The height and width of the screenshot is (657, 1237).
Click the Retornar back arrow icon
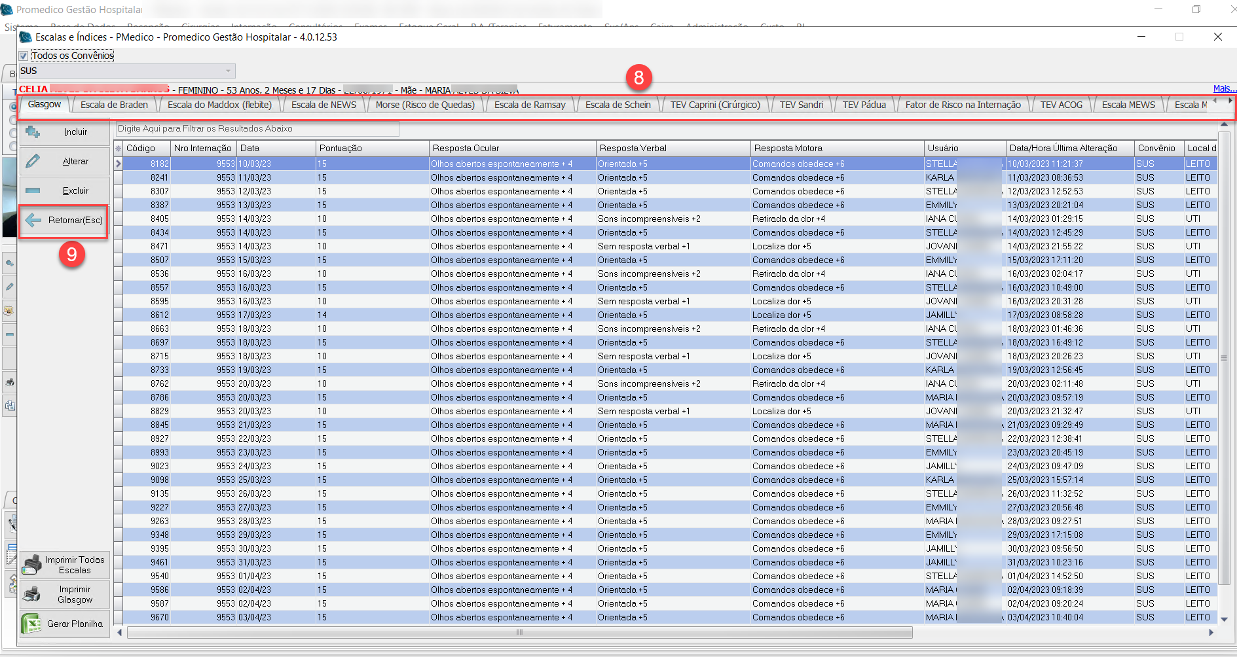tap(33, 221)
